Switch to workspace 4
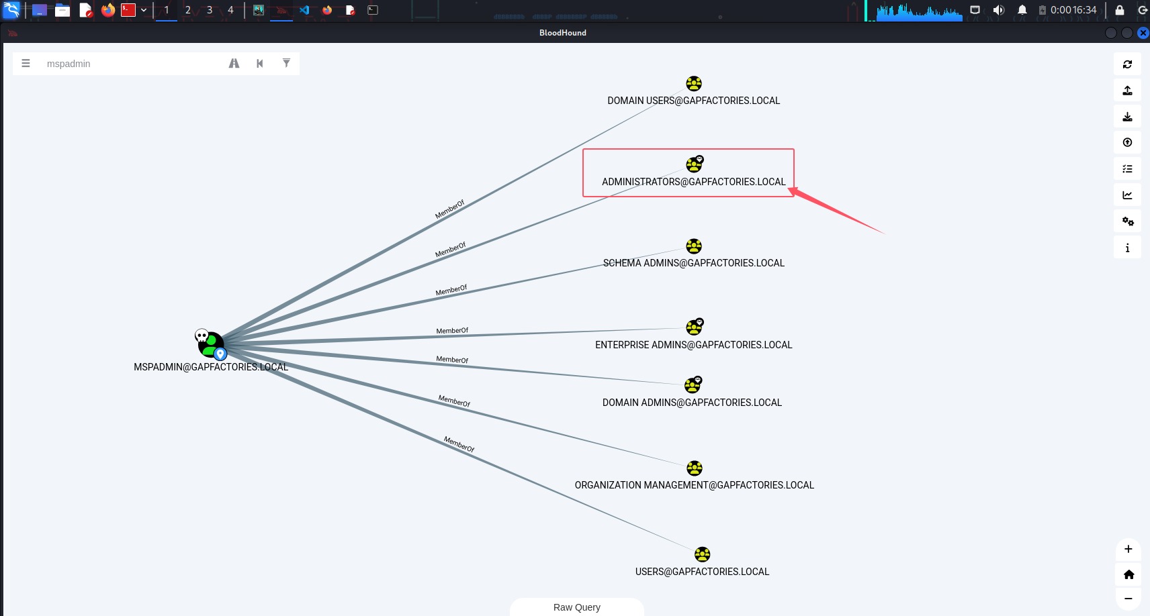Image resolution: width=1150 pixels, height=616 pixels. (230, 10)
